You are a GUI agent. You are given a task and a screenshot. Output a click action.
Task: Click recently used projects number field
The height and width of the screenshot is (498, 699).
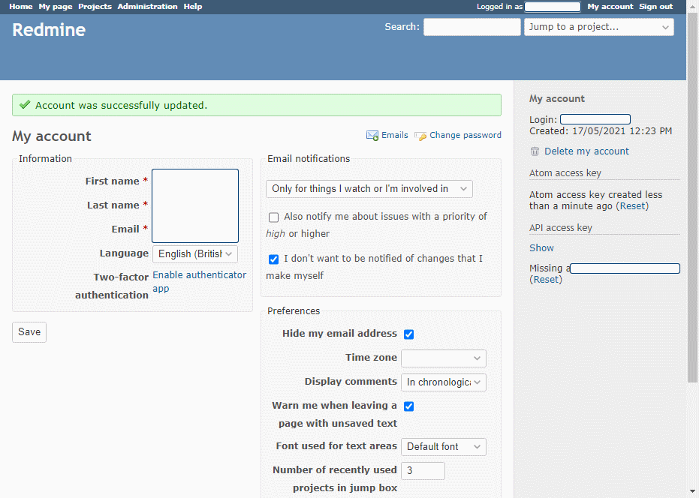(423, 471)
